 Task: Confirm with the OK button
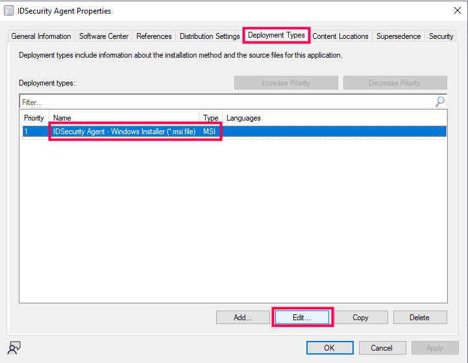click(330, 348)
